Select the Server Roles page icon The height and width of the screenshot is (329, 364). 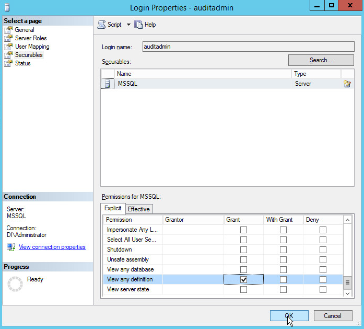coord(8,38)
